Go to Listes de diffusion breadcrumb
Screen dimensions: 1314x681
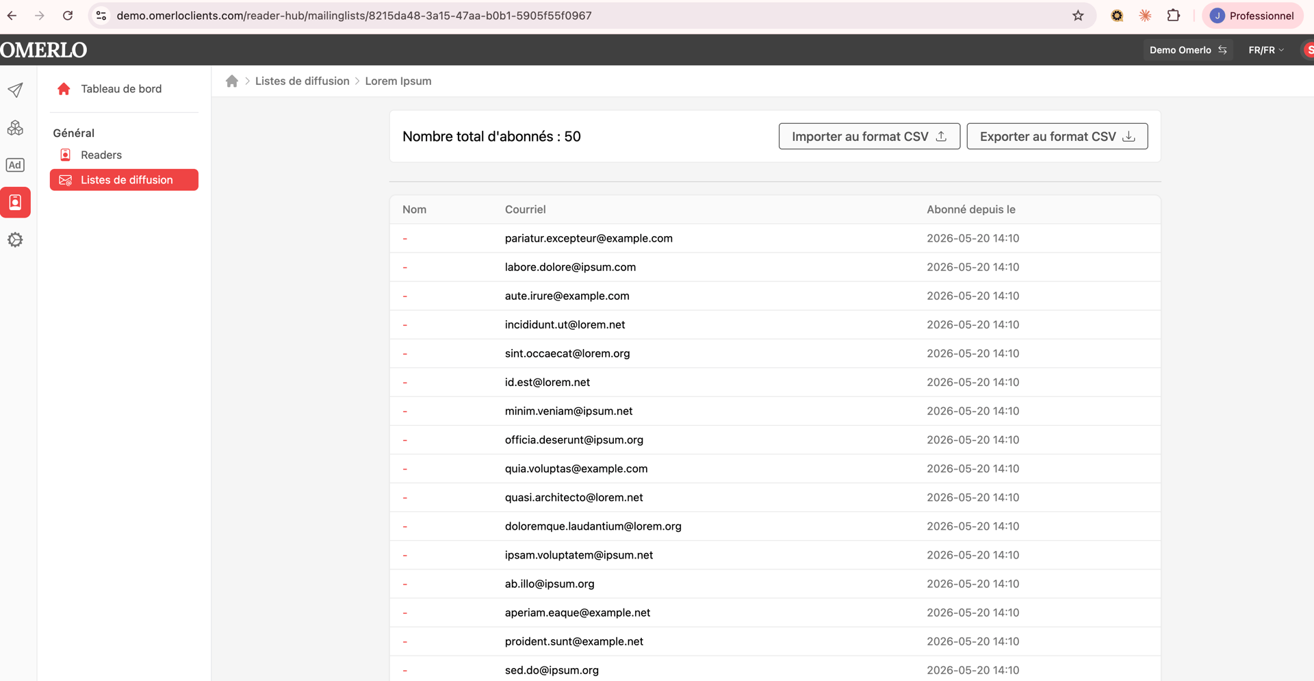[302, 81]
